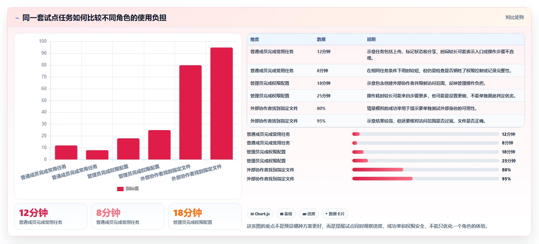
Task: Select the title 同一套试点任务如何比较不同角色的使用负担
Action: coord(94,18)
